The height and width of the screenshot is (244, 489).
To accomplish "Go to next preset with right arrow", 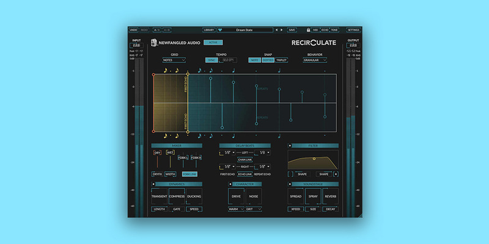I will coord(282,30).
